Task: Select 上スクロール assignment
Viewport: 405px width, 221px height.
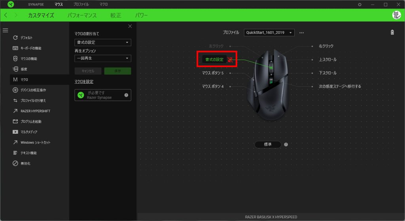Action: 327,60
